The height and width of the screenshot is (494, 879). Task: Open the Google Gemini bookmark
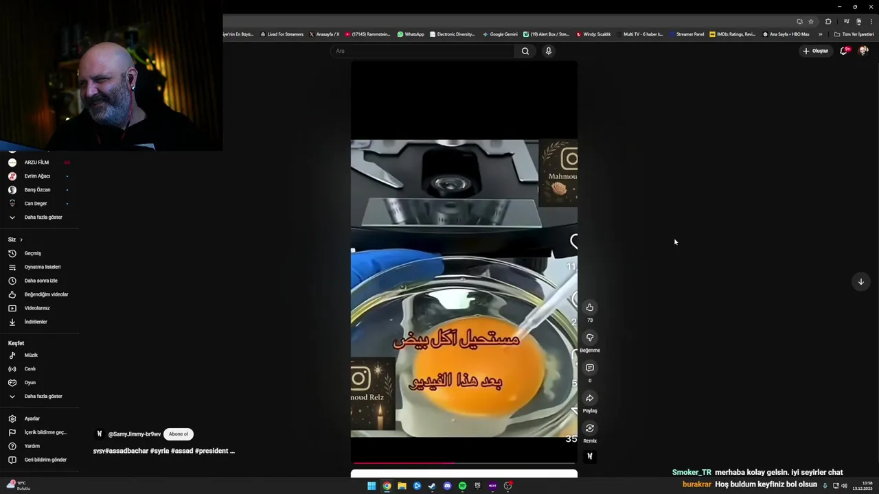[x=500, y=34]
